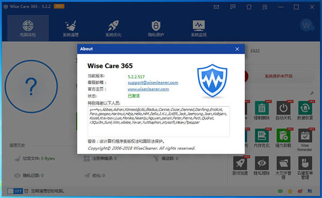Open the mail envelope icon in title bar
This screenshot has width=322, height=198.
coord(216,7)
